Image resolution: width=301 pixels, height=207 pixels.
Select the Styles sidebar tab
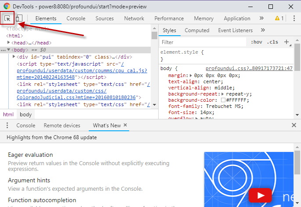click(169, 30)
